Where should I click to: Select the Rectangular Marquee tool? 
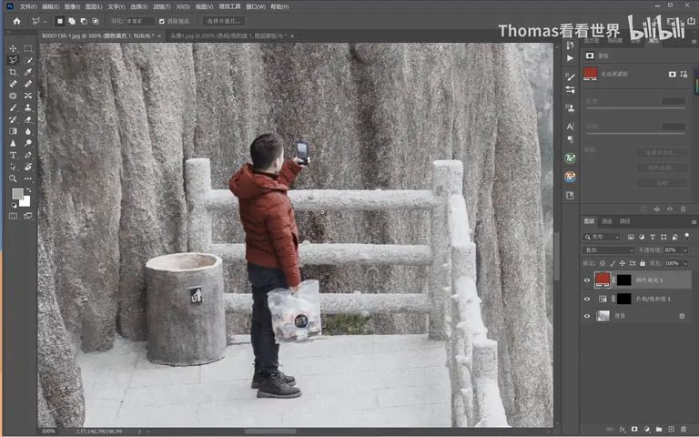click(x=28, y=48)
